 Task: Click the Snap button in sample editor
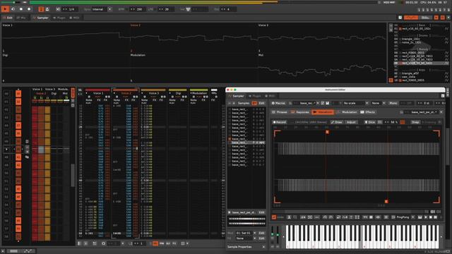click(x=415, y=122)
